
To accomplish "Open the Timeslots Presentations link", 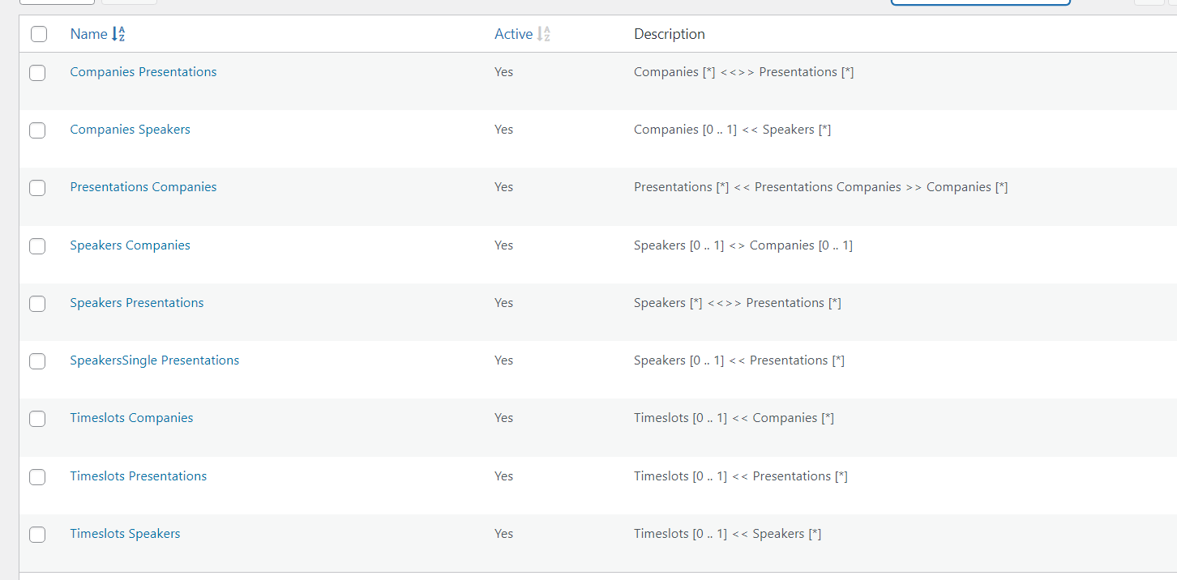I will pos(139,476).
